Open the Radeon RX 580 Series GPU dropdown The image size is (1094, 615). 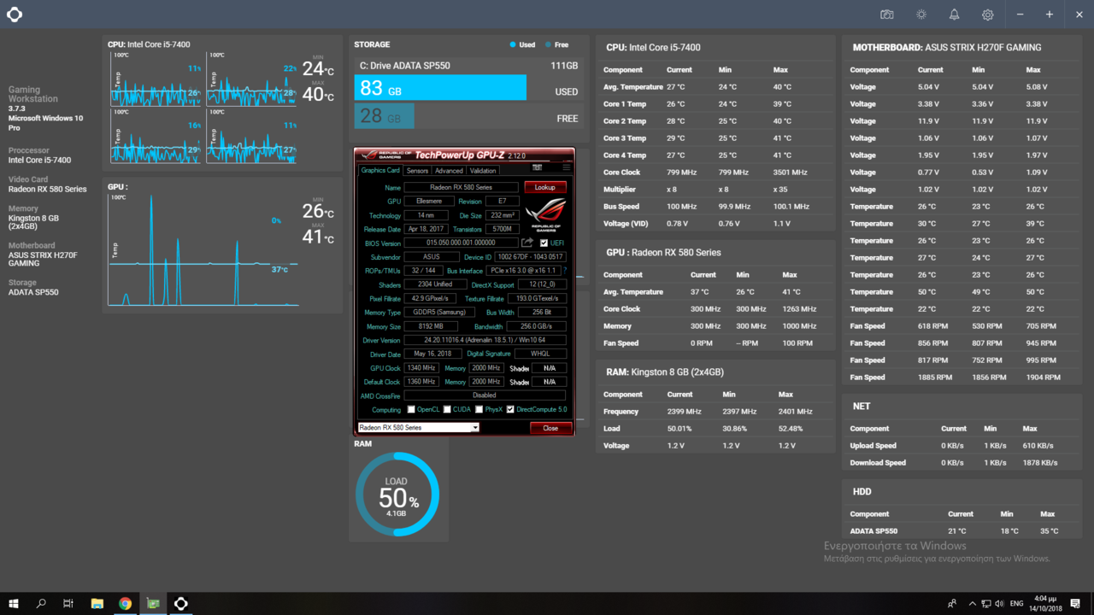point(418,427)
